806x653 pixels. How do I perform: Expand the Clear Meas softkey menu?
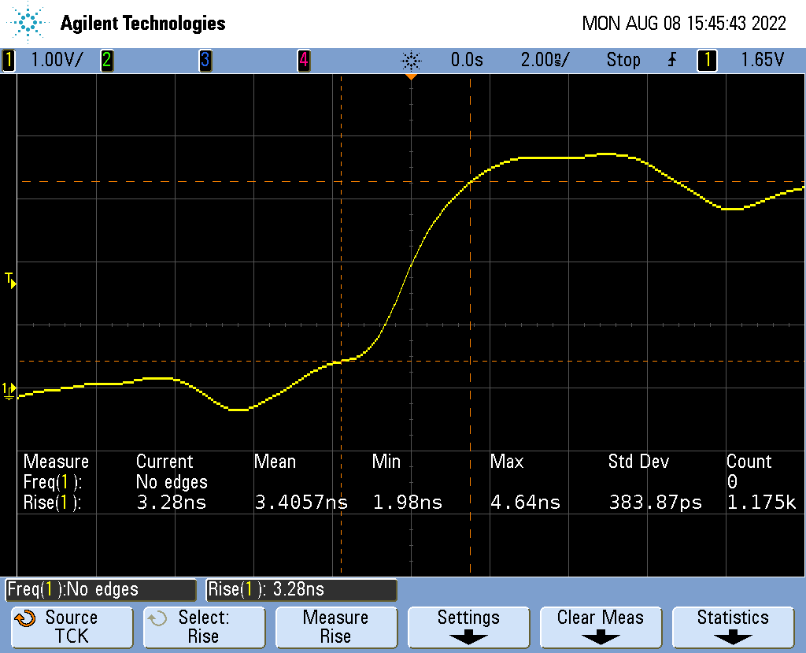[601, 627]
